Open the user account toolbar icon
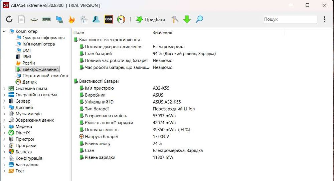Screen dimensions: 334x181 [x=96, y=19]
